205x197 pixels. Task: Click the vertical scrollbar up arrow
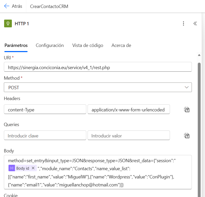pos(199,55)
